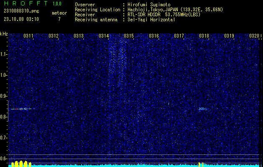This screenshot has height=167, width=263.
Task: Click the meteor echo near 0318
Action: [x=202, y=109]
